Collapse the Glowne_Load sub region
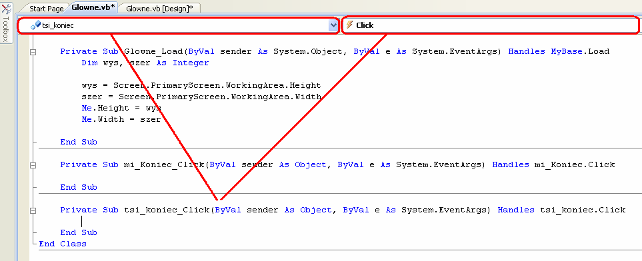This screenshot has width=642, height=261. 33,52
